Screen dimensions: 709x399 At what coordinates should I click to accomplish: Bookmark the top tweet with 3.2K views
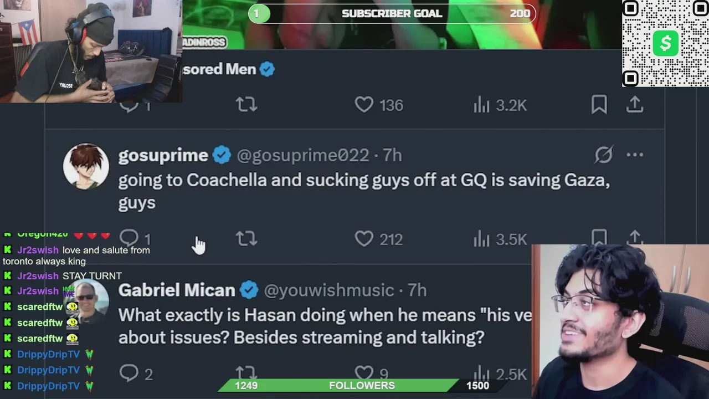point(599,104)
